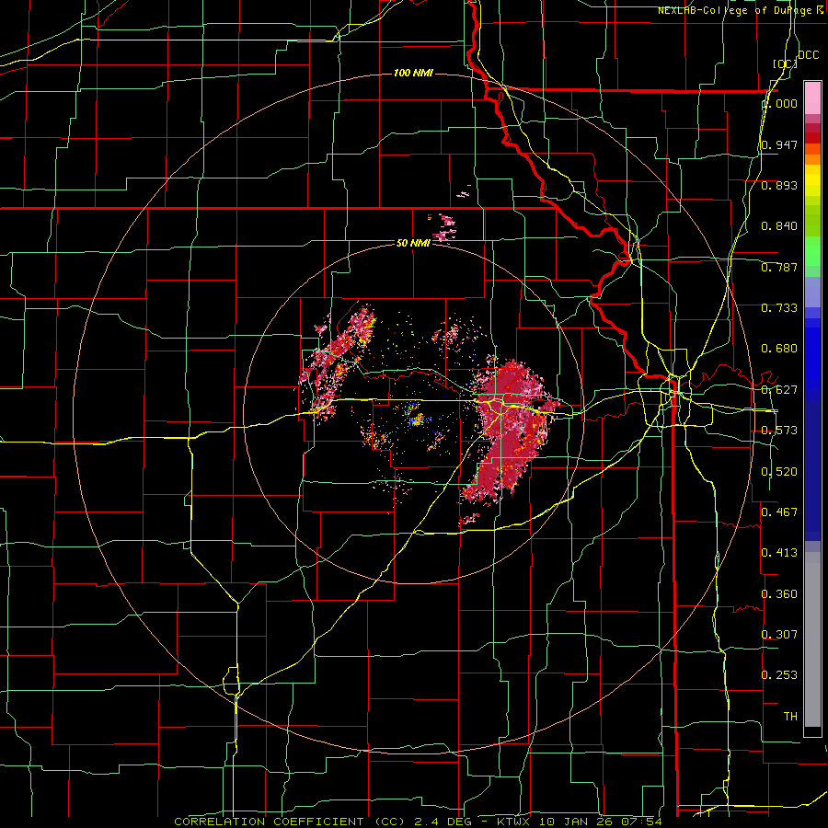Click the 1.000 legend value
The image size is (828, 828).
(779, 103)
